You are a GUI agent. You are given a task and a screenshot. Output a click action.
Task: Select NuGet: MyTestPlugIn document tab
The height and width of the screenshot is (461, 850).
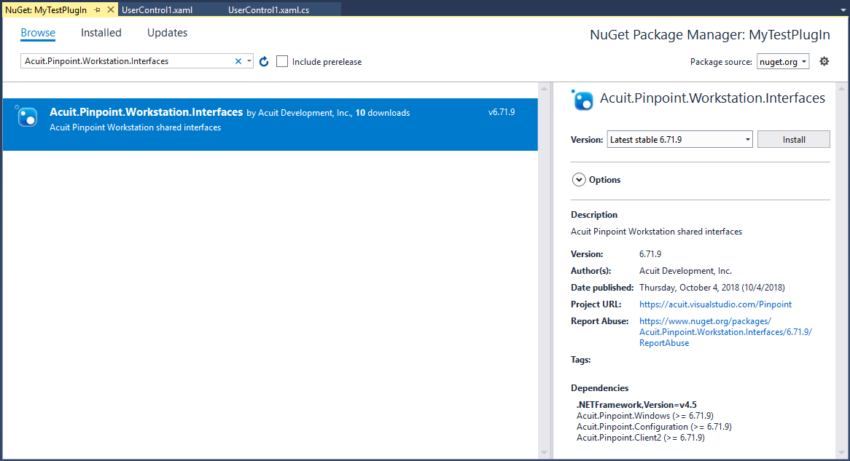tap(46, 9)
